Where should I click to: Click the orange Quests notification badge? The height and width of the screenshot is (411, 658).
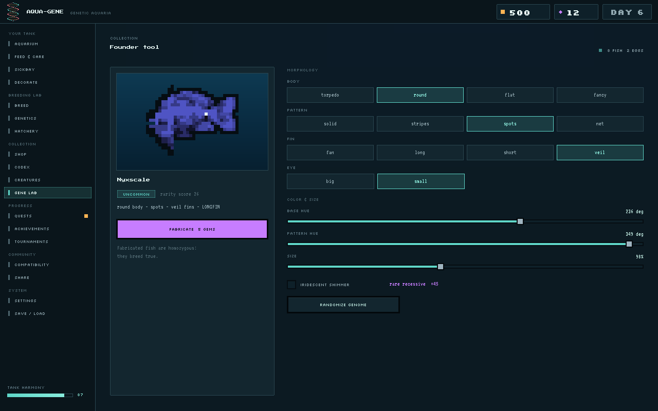tap(86, 216)
